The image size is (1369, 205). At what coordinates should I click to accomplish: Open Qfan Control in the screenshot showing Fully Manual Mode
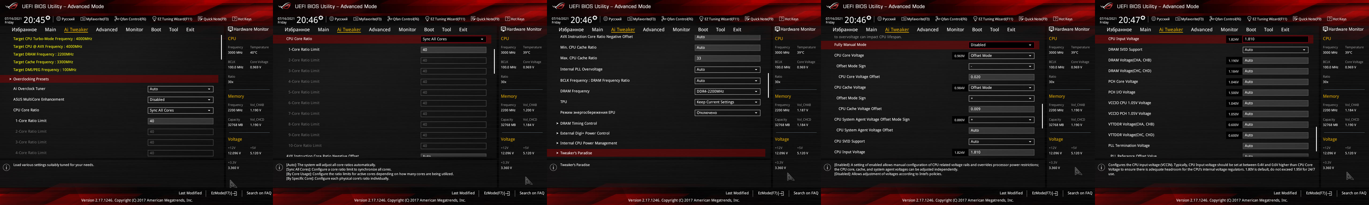coord(952,19)
